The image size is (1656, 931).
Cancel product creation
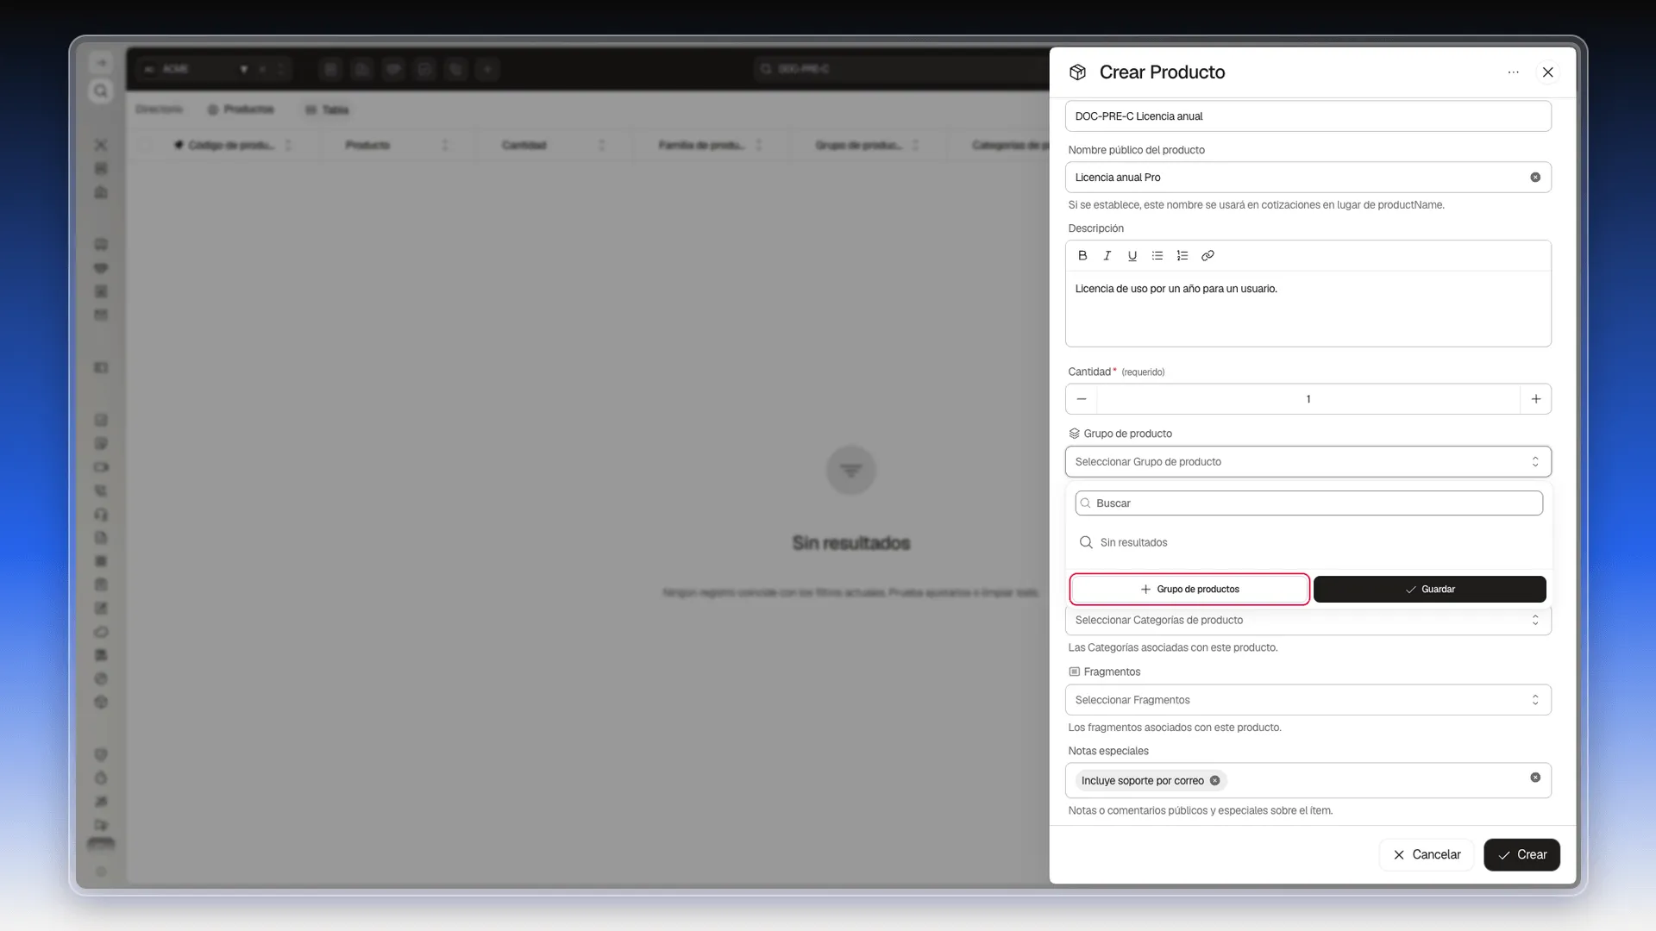1427,855
